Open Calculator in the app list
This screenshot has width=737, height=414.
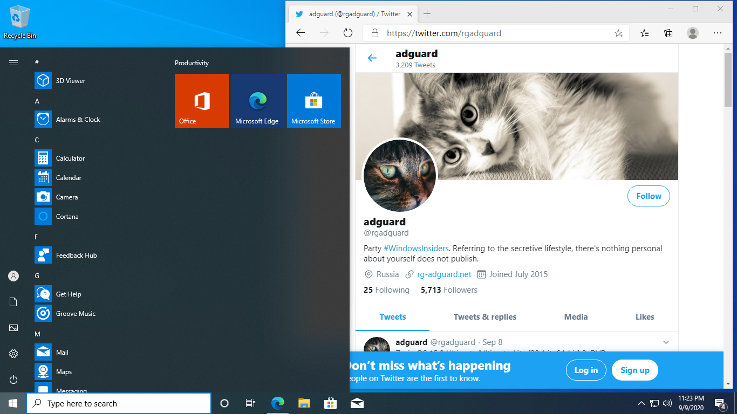[97, 158]
